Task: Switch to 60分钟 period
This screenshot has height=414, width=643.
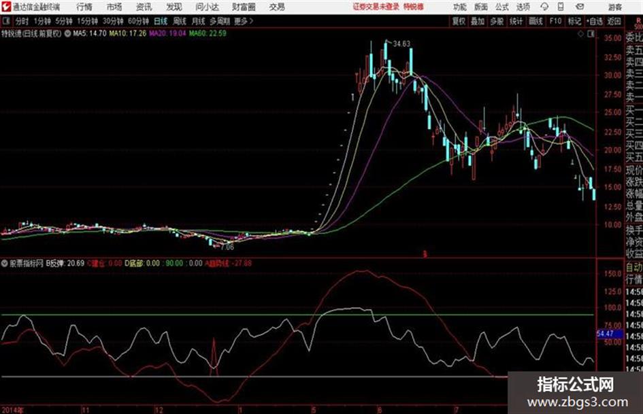Action: click(x=138, y=21)
